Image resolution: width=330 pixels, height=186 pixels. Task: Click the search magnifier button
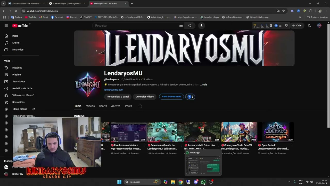pyautogui.click(x=190, y=26)
